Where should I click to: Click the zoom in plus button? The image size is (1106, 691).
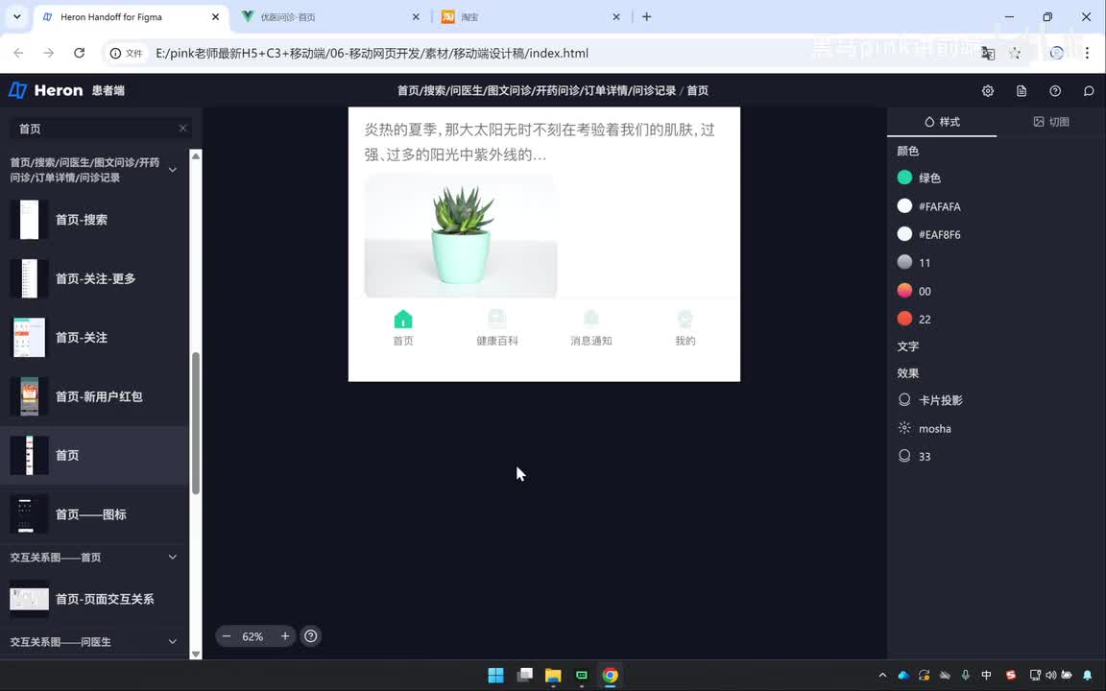(x=285, y=636)
